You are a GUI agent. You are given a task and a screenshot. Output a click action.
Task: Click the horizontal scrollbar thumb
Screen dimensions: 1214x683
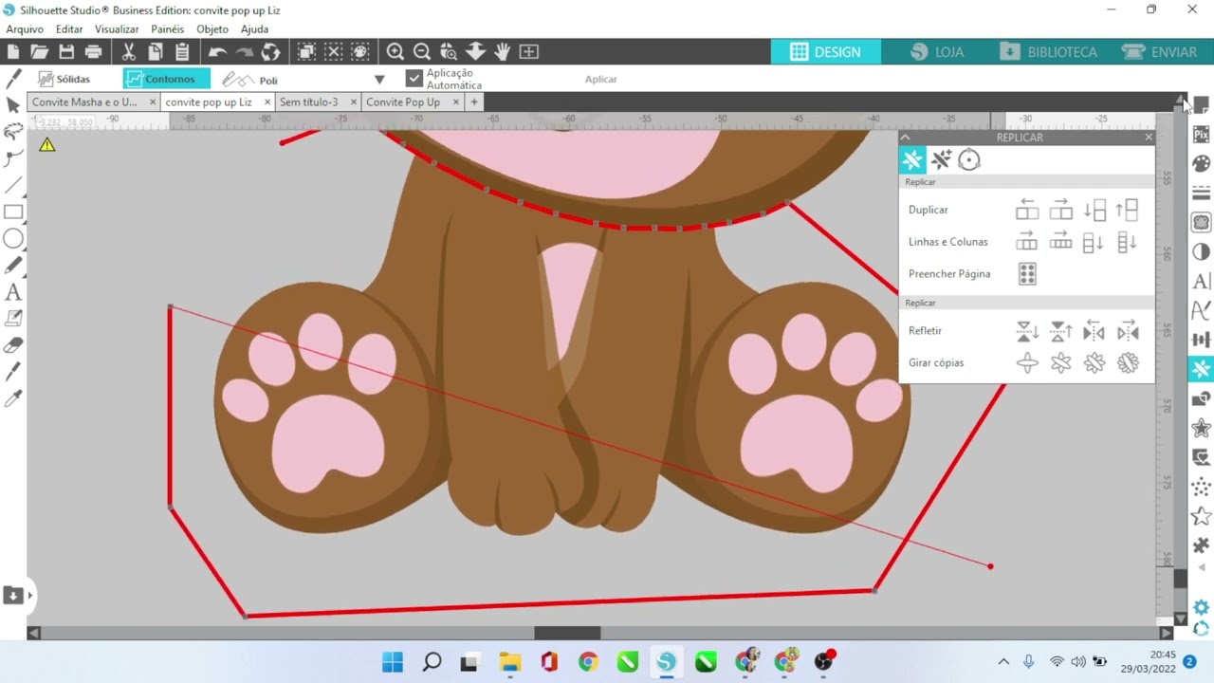567,633
